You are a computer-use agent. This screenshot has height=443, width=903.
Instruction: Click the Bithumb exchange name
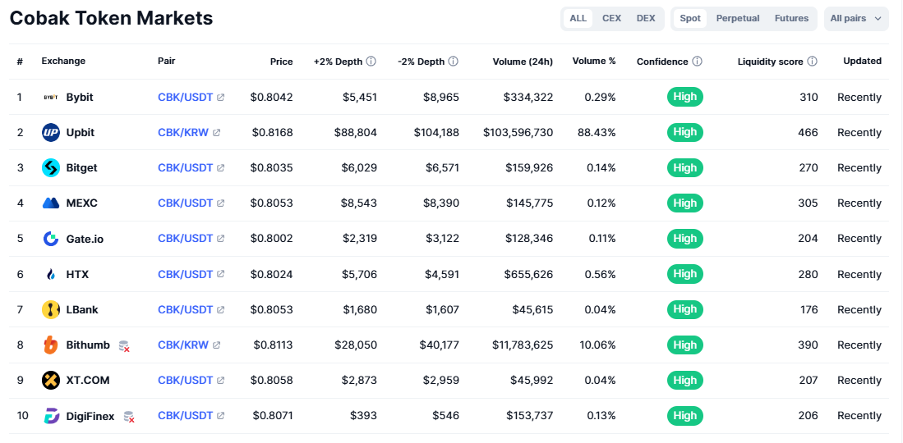(x=88, y=345)
